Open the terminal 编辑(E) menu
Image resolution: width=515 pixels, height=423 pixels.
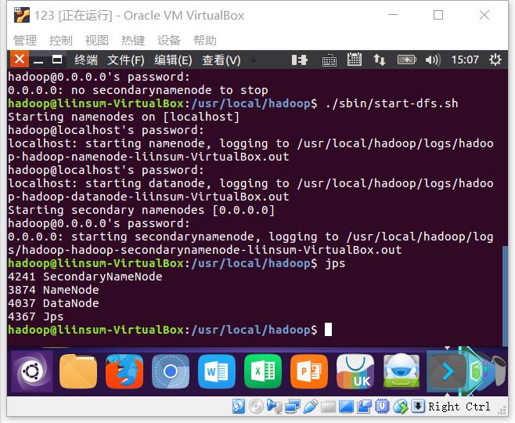[x=174, y=60]
